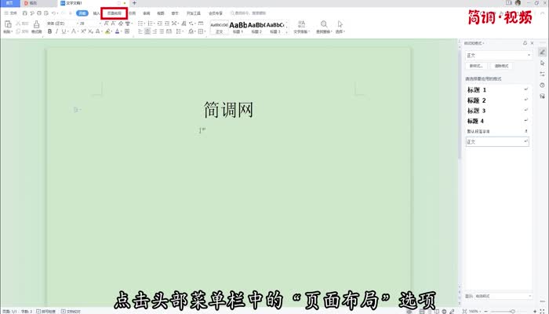Click the 文字排版 (Text Layout) icon

coord(300,27)
